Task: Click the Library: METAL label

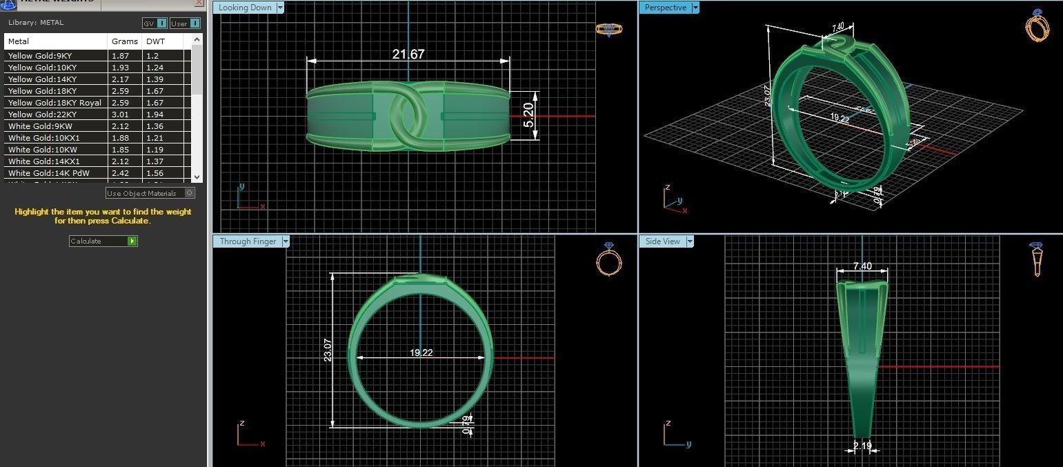Action: (x=36, y=23)
